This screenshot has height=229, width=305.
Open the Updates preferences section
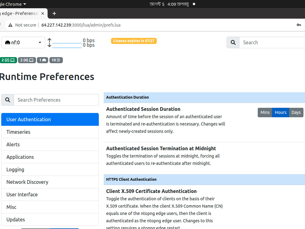(50, 220)
